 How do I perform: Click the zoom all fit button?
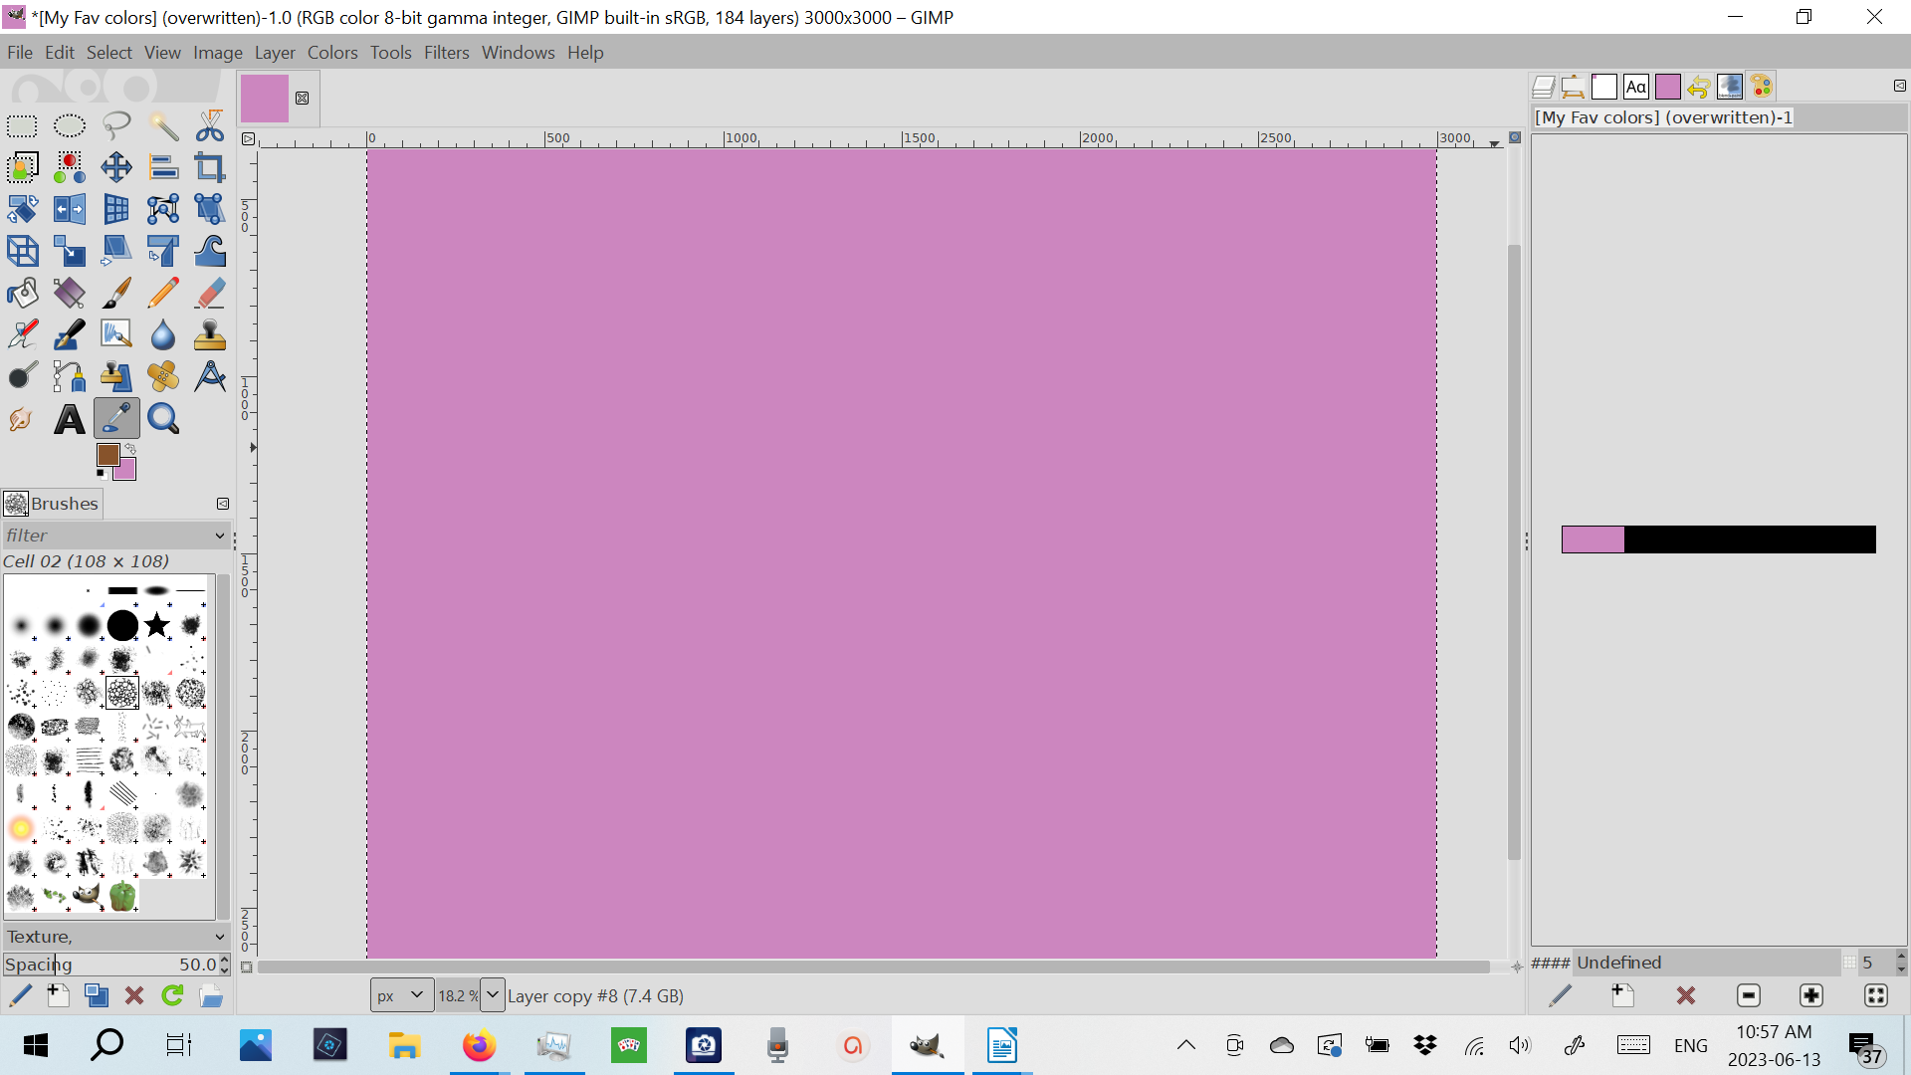tap(1876, 995)
